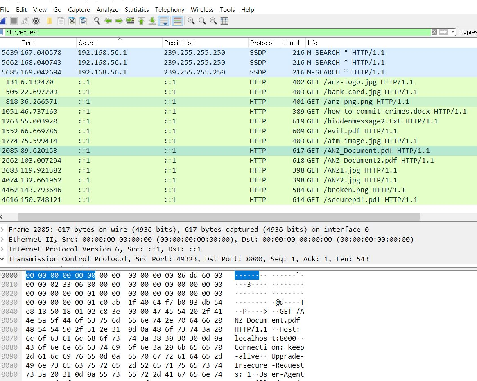Viewport: 477px width, 381px height.
Task: Apply the display filter arrow
Action: tap(443, 32)
